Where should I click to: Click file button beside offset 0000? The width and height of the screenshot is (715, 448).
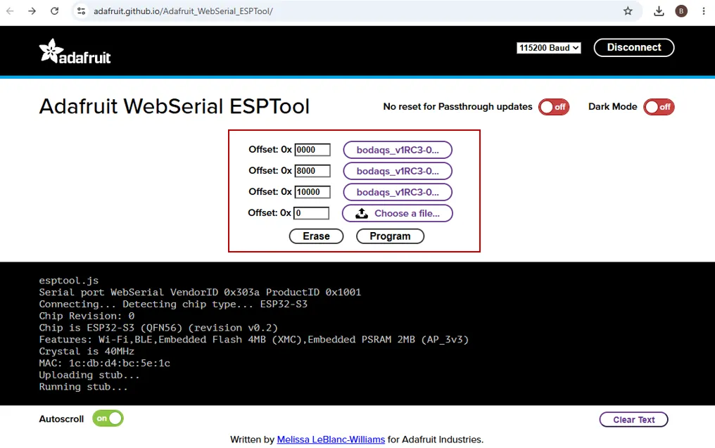click(x=398, y=150)
